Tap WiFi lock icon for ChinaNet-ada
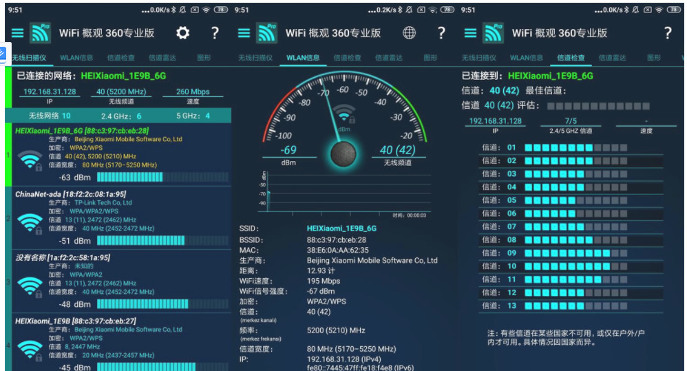Screen dimensions: 687x371 30,224
